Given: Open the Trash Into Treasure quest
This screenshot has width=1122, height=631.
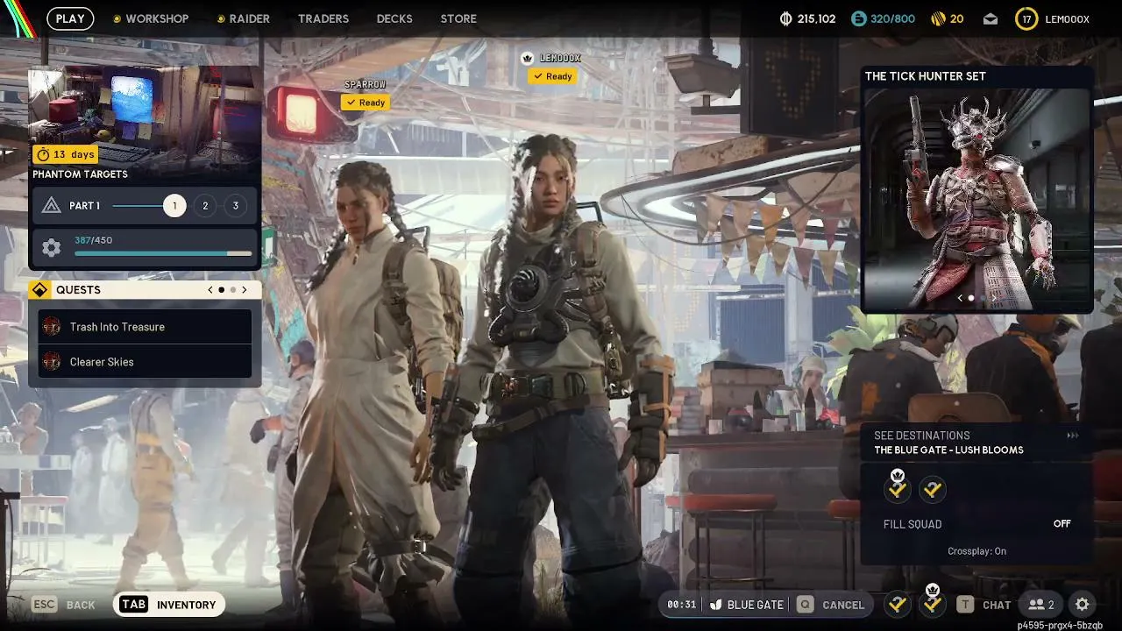Looking at the screenshot, I should click(145, 327).
